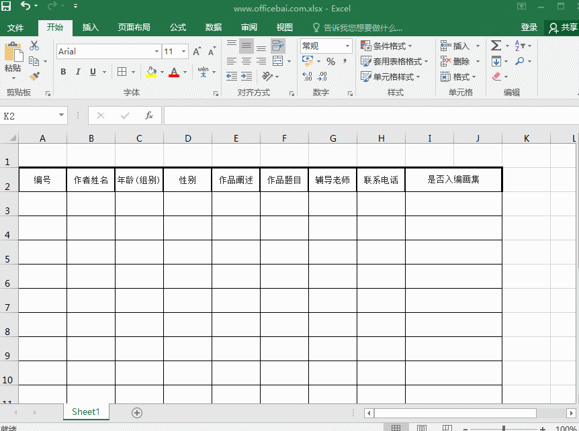This screenshot has height=431, width=579.
Task: Click the Cut scissors icon
Action: tap(34, 46)
